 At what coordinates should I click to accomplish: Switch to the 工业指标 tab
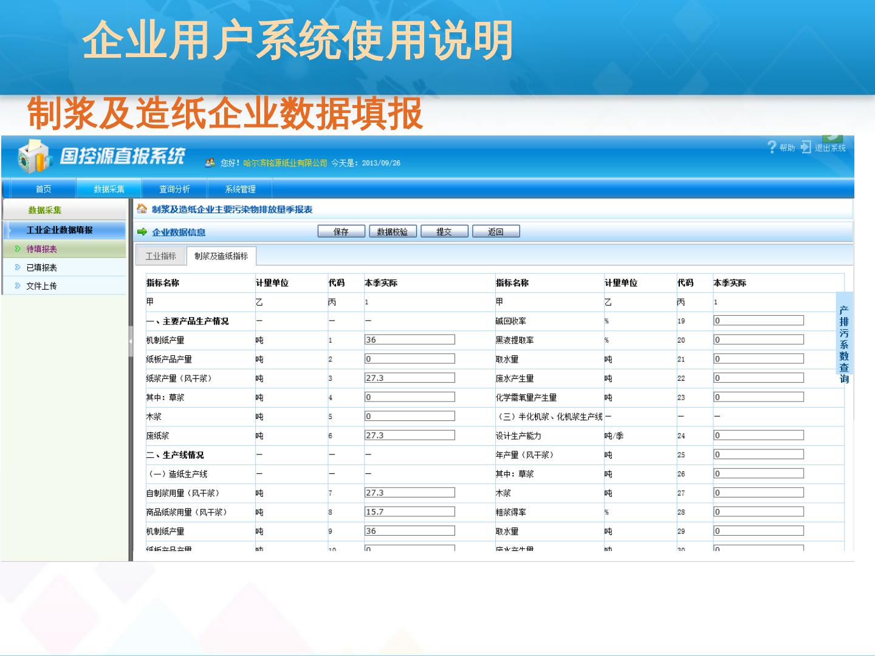coord(160,256)
